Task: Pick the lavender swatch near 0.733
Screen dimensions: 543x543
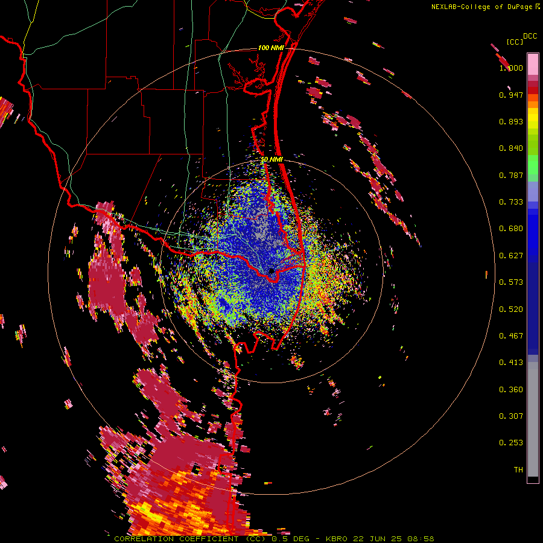Action: (533, 192)
